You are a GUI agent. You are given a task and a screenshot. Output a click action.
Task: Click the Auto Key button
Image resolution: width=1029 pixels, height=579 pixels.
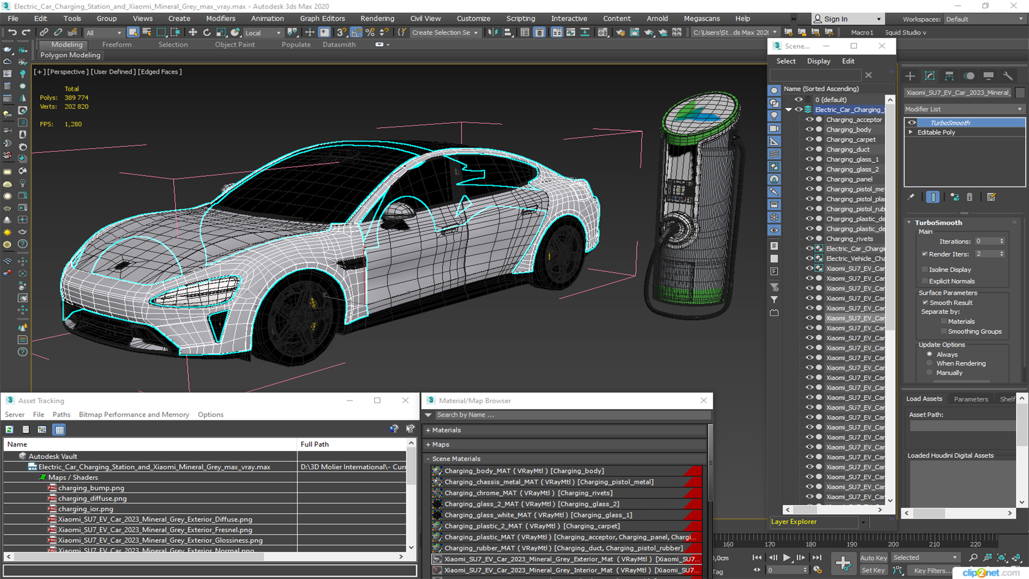click(x=874, y=558)
